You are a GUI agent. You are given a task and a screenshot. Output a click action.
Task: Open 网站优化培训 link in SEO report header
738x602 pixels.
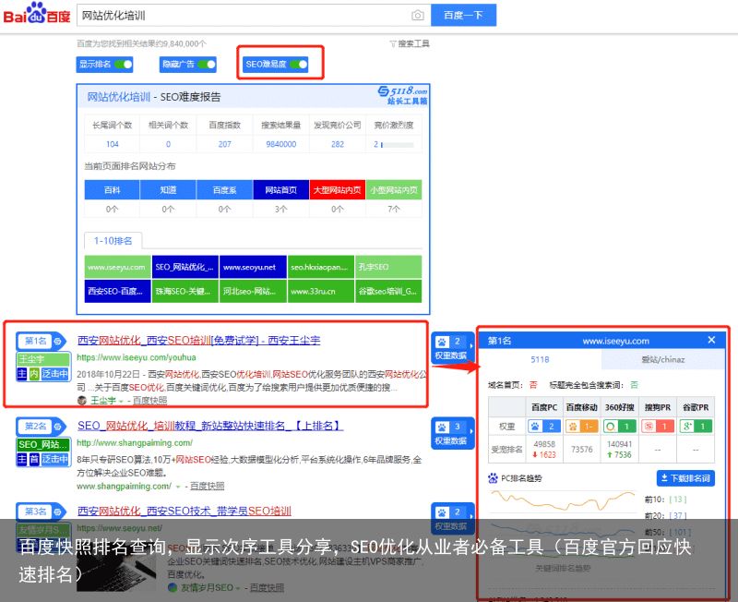tap(119, 97)
